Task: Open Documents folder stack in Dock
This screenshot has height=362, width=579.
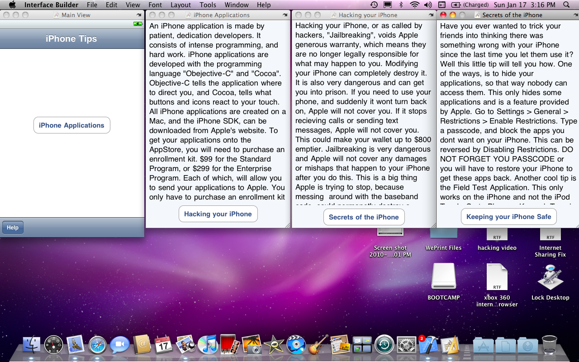Action: point(505,345)
